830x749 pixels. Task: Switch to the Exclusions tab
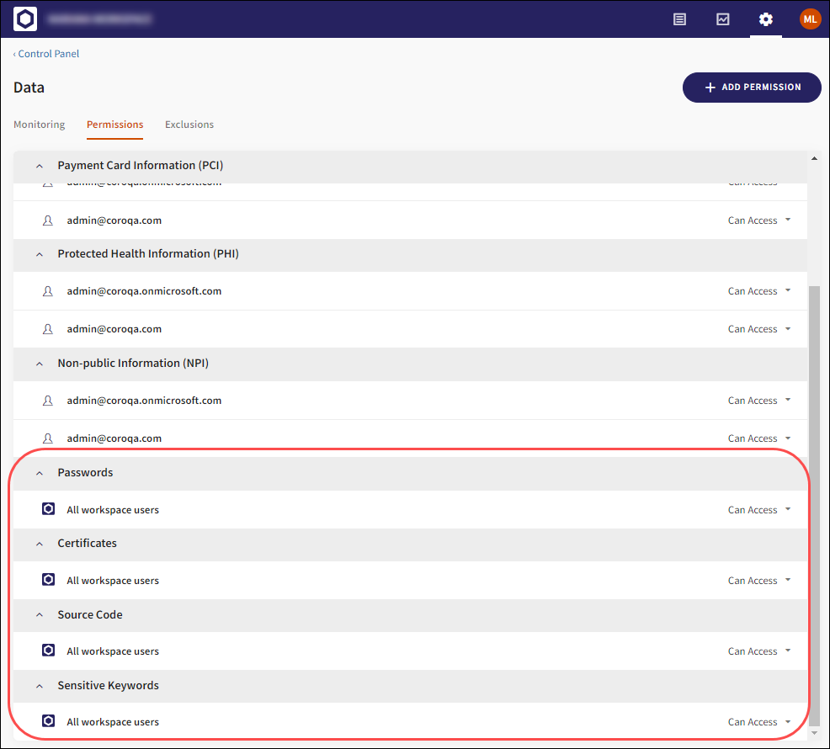click(189, 125)
